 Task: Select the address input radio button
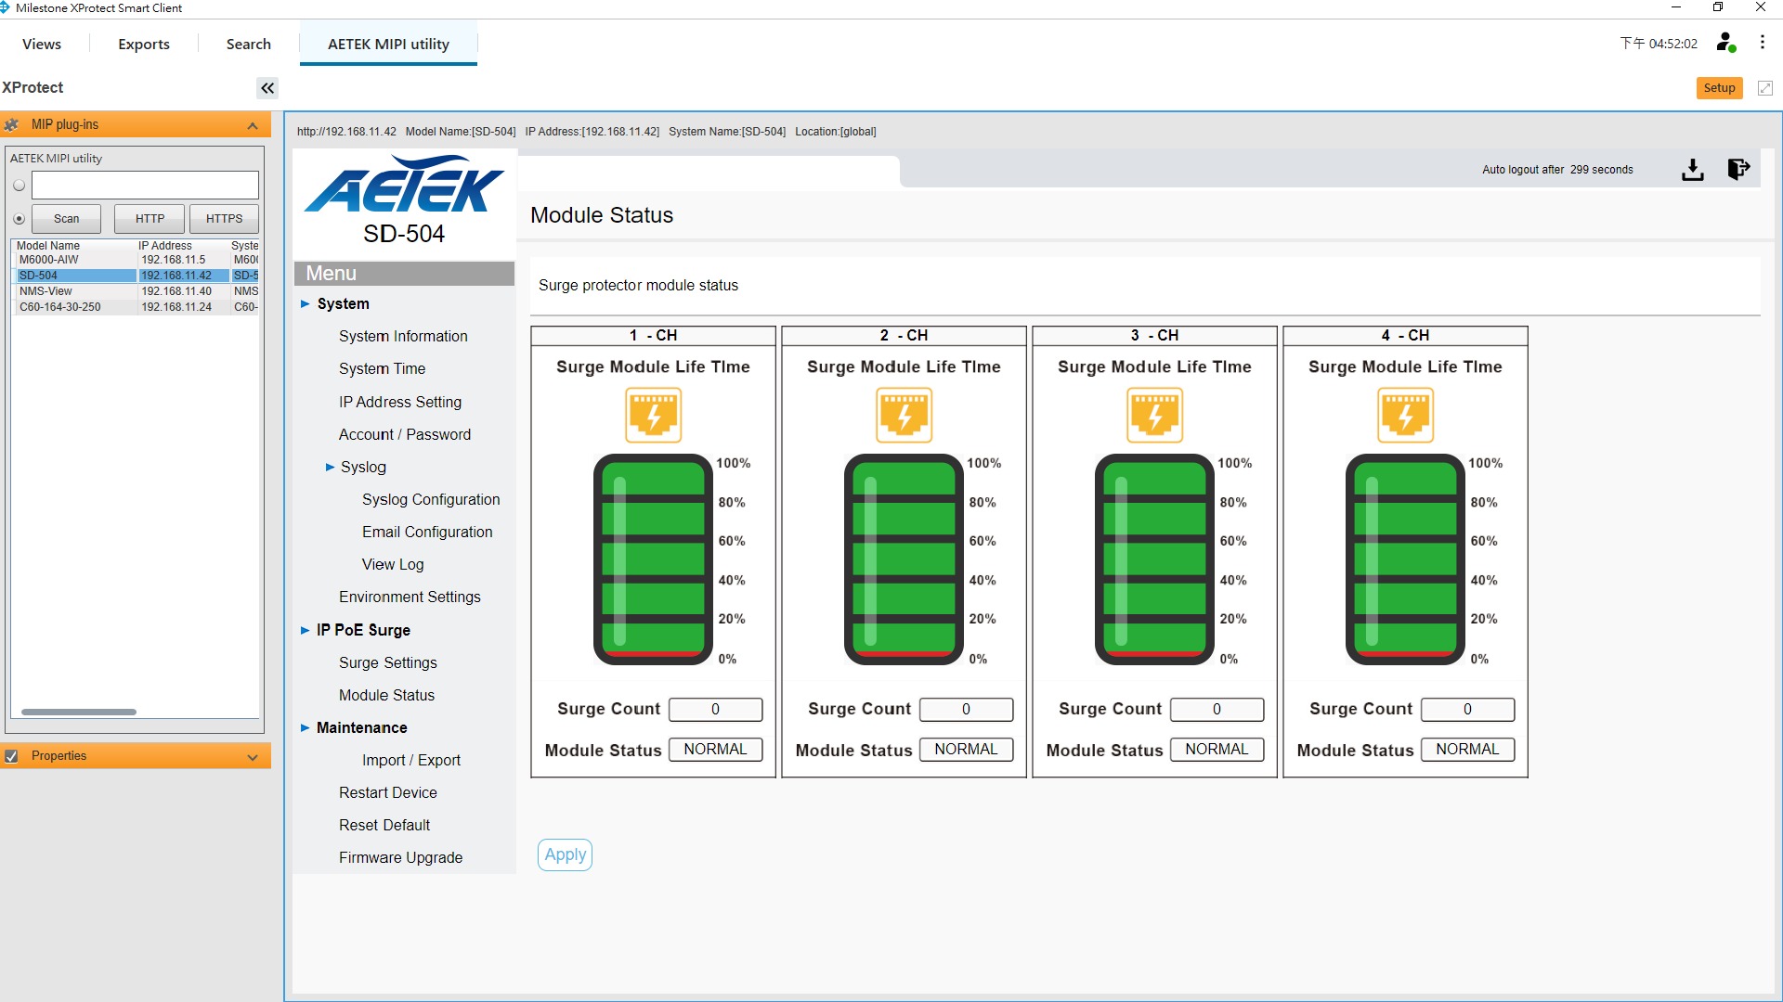click(x=19, y=186)
